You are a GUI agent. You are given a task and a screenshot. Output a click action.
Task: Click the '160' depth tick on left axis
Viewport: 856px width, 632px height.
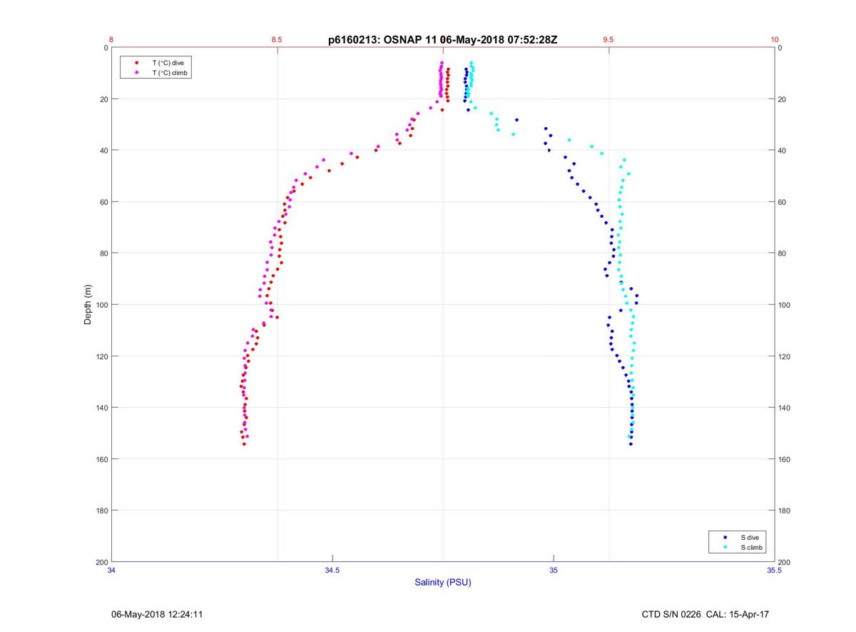pyautogui.click(x=101, y=459)
